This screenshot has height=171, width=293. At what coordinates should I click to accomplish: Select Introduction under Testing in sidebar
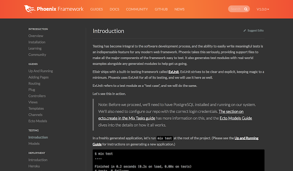click(38, 137)
